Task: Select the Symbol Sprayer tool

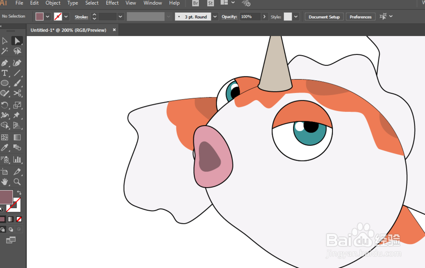Action: (5, 160)
